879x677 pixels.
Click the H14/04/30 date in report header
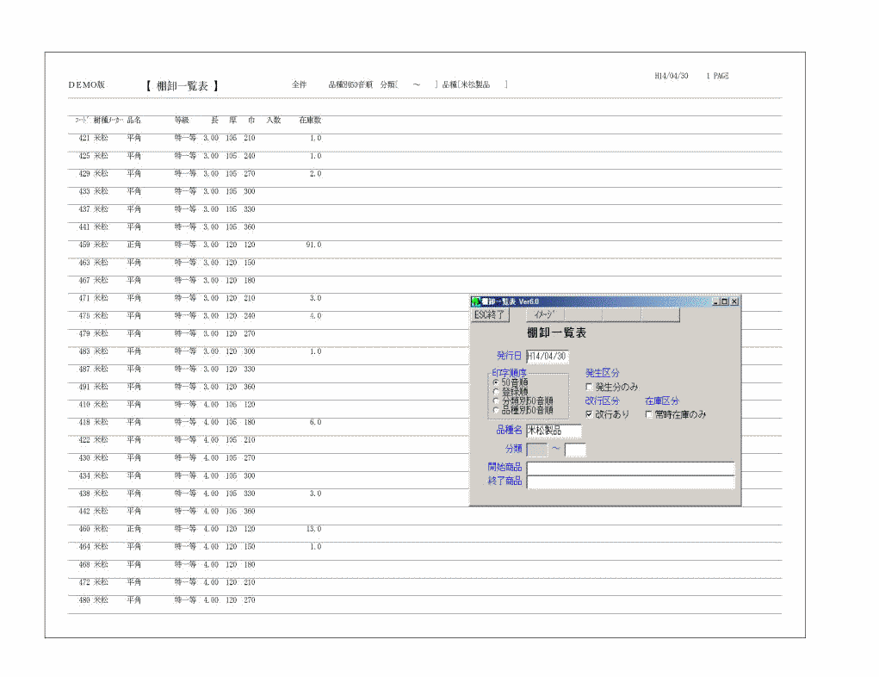click(x=672, y=76)
